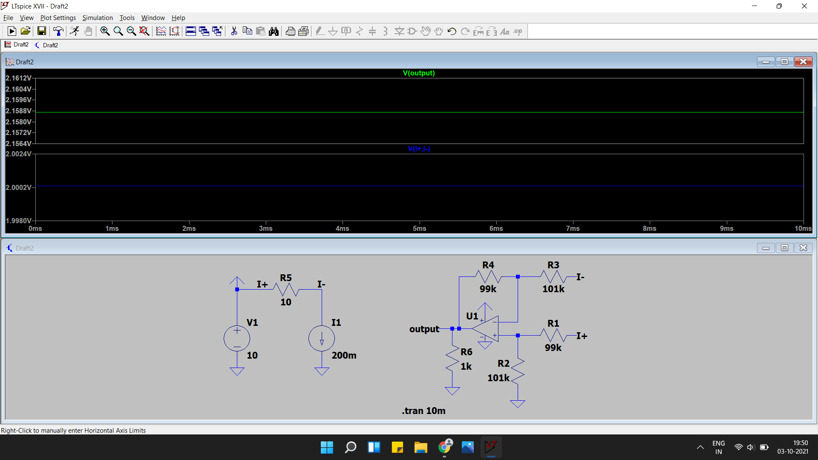
Task: Click the 200m value of I1
Action: [x=344, y=356]
